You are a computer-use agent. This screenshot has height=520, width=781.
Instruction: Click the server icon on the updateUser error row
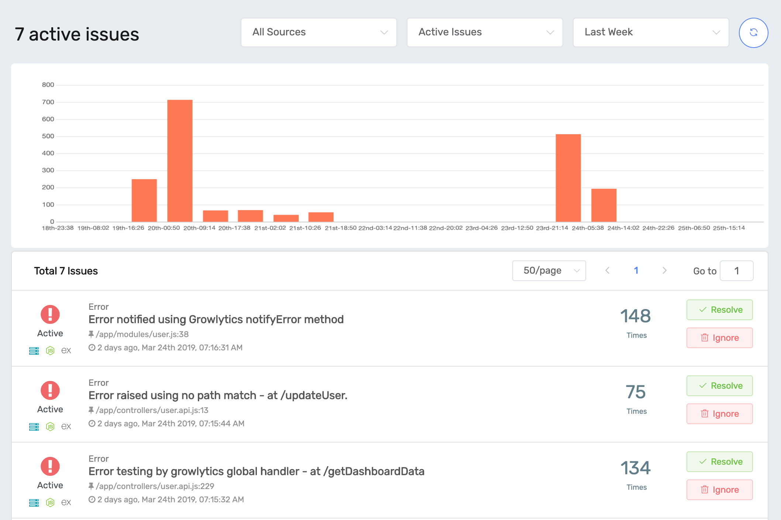(34, 426)
